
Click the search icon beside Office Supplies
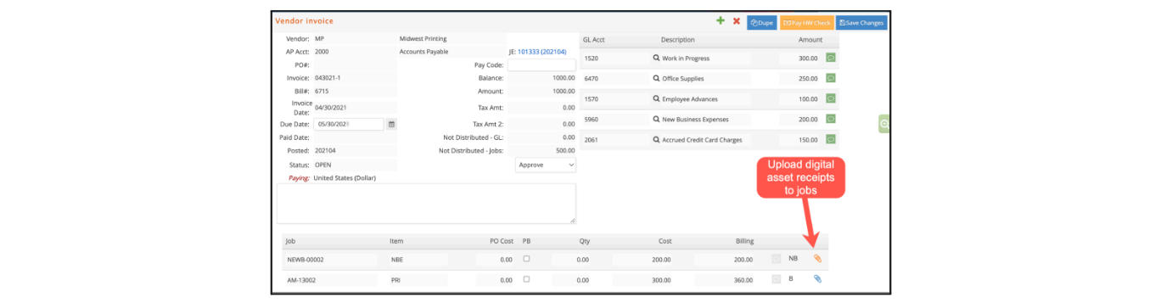click(x=656, y=79)
